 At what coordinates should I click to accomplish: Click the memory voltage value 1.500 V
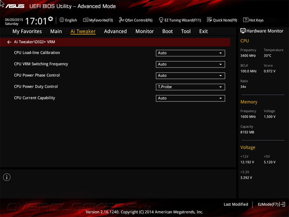[x=269, y=117]
